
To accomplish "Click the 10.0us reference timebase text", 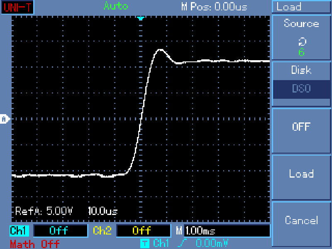I will [x=103, y=211].
